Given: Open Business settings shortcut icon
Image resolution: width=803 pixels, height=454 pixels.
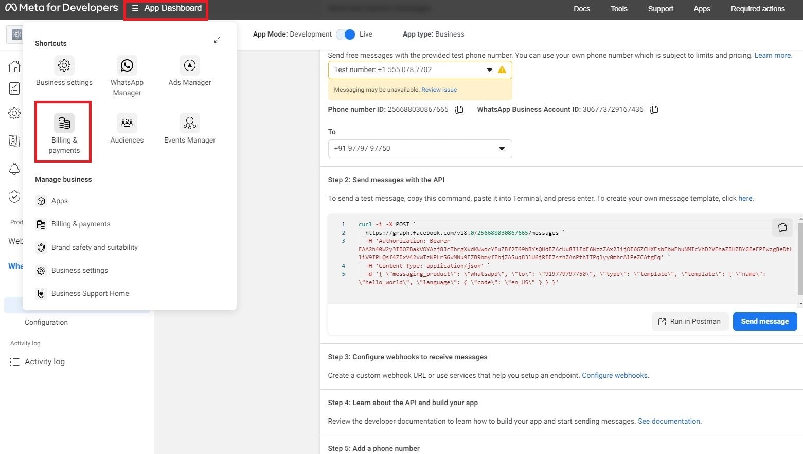Looking at the screenshot, I should (64, 65).
